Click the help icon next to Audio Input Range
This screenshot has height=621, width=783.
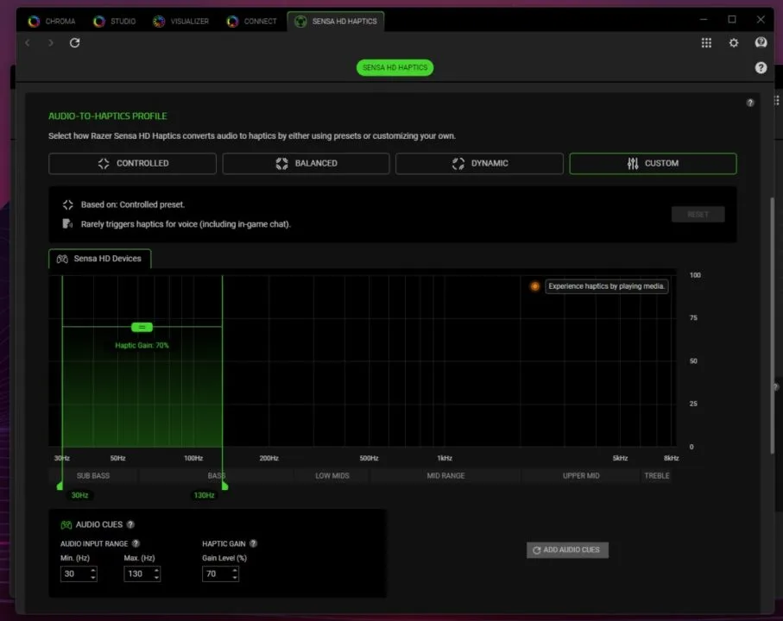[136, 543]
